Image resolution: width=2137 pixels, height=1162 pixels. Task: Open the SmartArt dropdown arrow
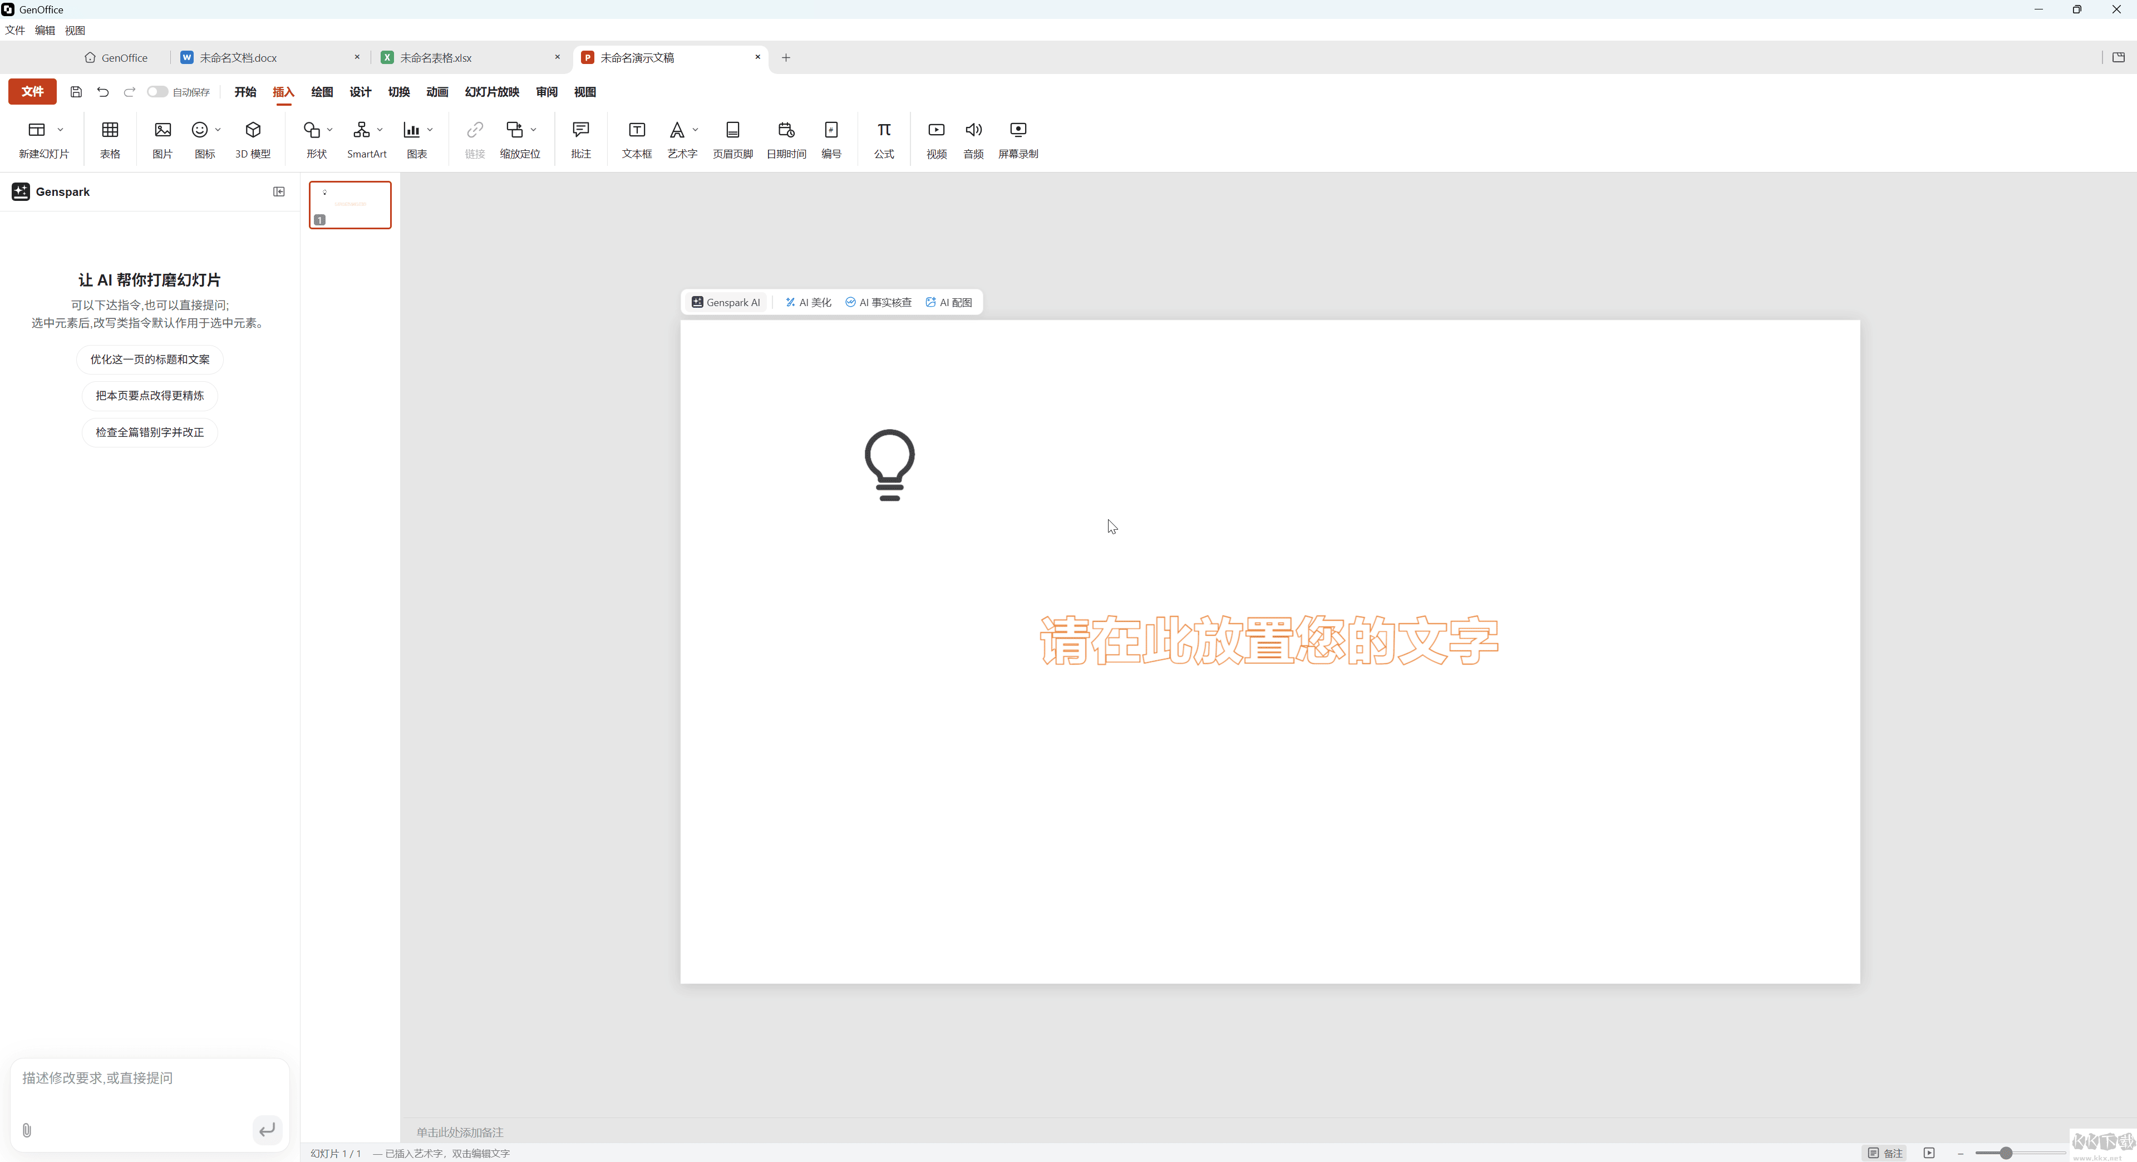[380, 129]
